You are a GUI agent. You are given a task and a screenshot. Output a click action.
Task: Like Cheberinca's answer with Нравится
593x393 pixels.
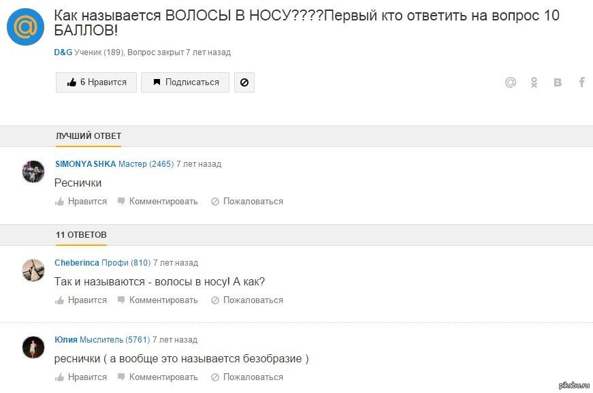pyautogui.click(x=81, y=300)
